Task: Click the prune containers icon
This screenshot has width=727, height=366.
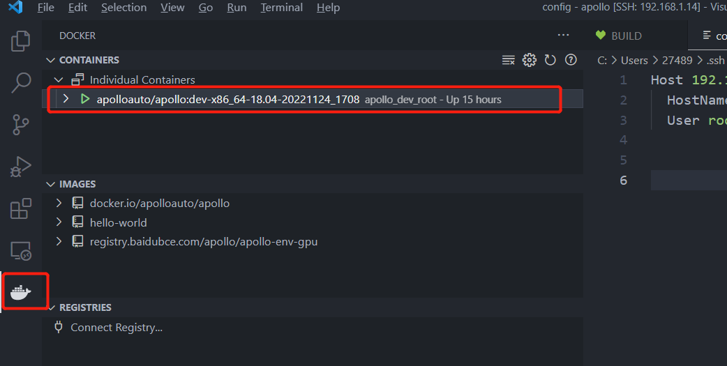Action: (508, 60)
